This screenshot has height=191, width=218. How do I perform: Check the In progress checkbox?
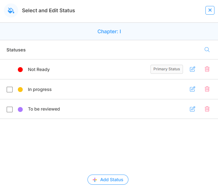[x=10, y=90]
